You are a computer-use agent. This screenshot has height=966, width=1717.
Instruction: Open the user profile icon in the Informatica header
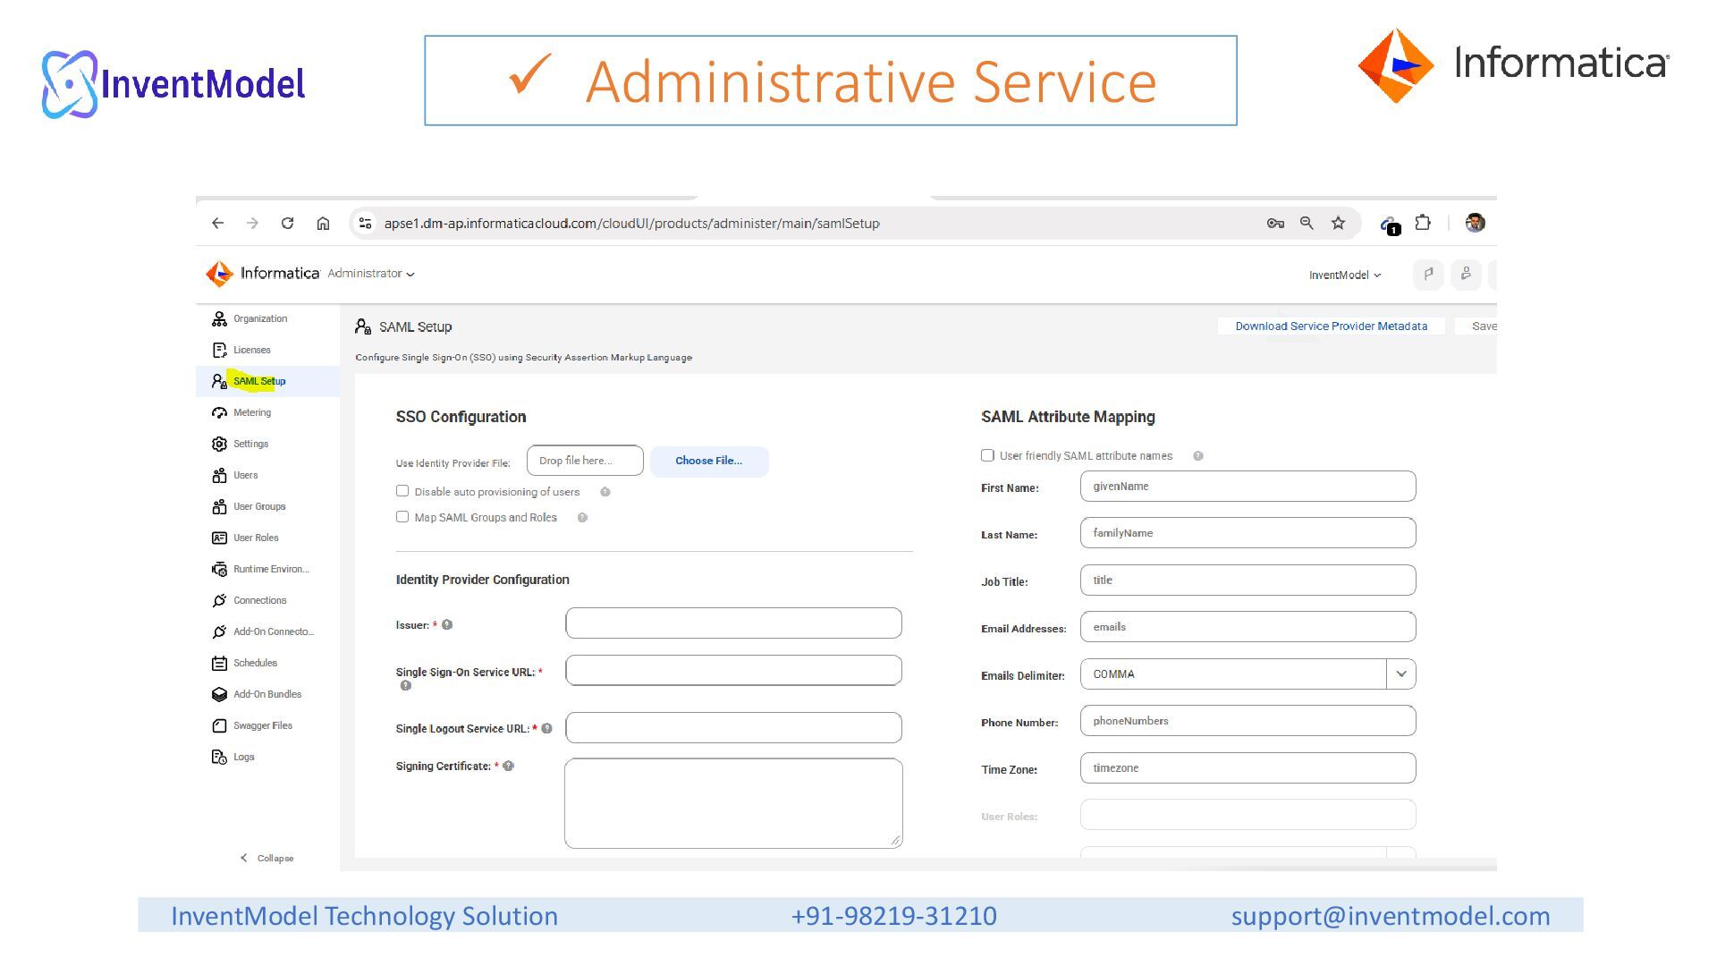1466,275
